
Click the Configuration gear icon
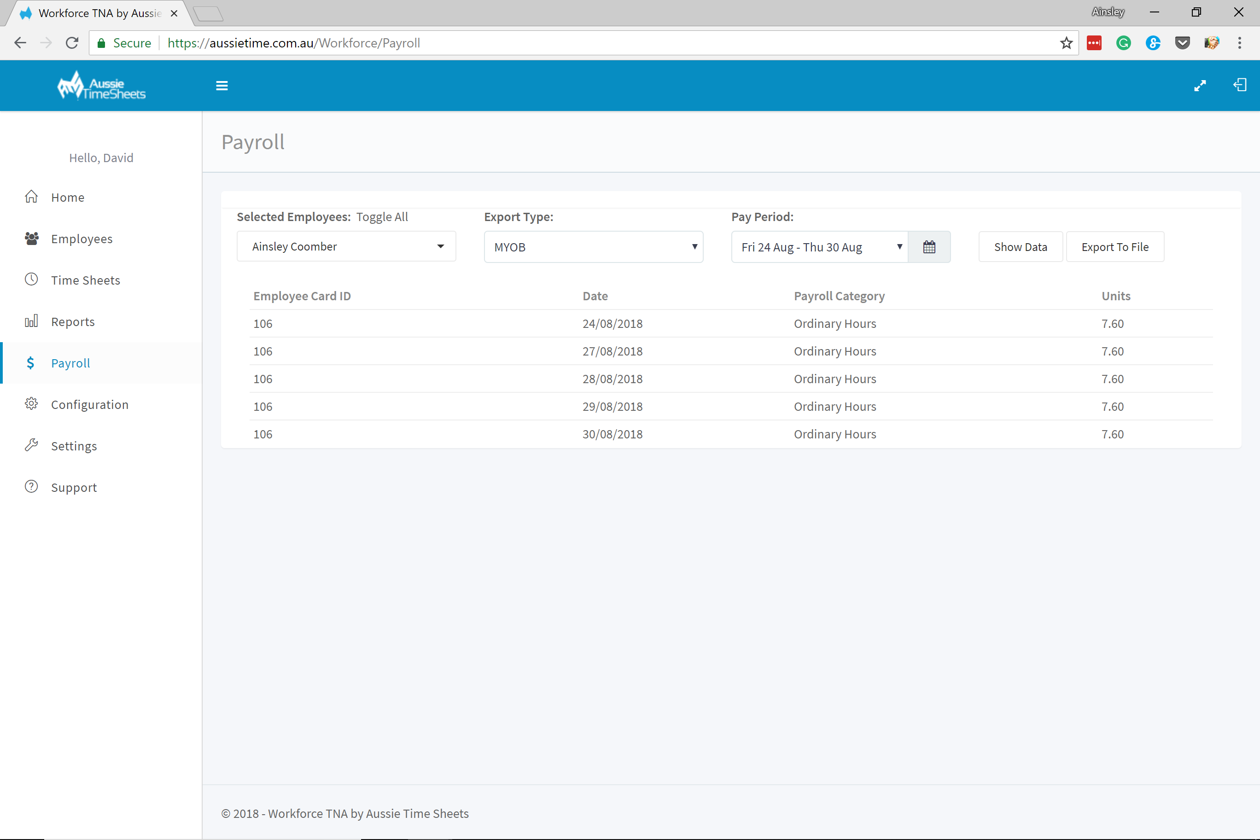tap(32, 404)
